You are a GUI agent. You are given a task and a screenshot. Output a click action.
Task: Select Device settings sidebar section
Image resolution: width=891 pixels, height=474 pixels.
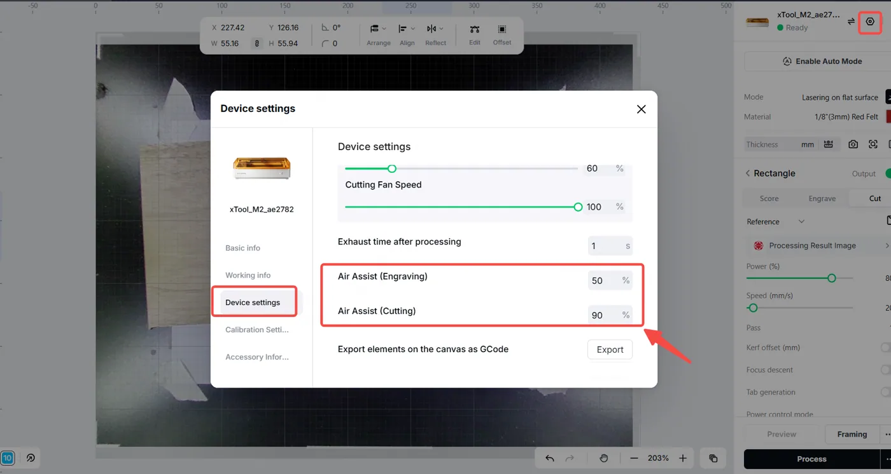(258, 302)
